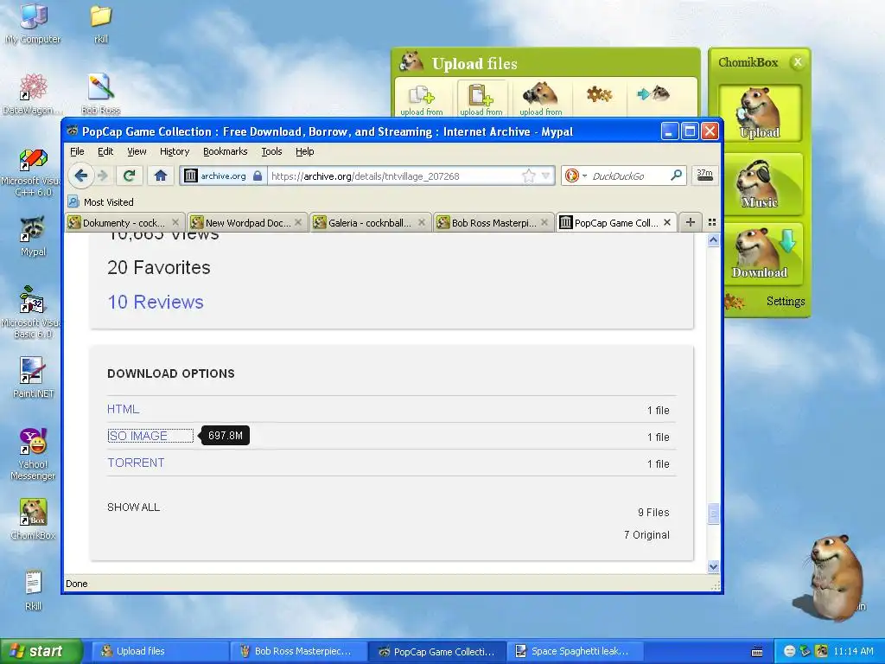Click the list all tabs grid icon
The height and width of the screenshot is (664, 885).
click(712, 222)
